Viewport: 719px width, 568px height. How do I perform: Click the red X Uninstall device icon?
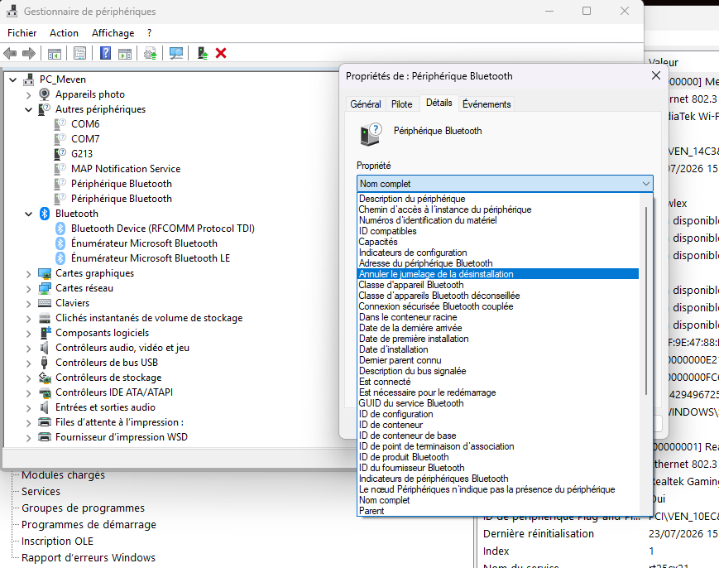click(x=221, y=54)
